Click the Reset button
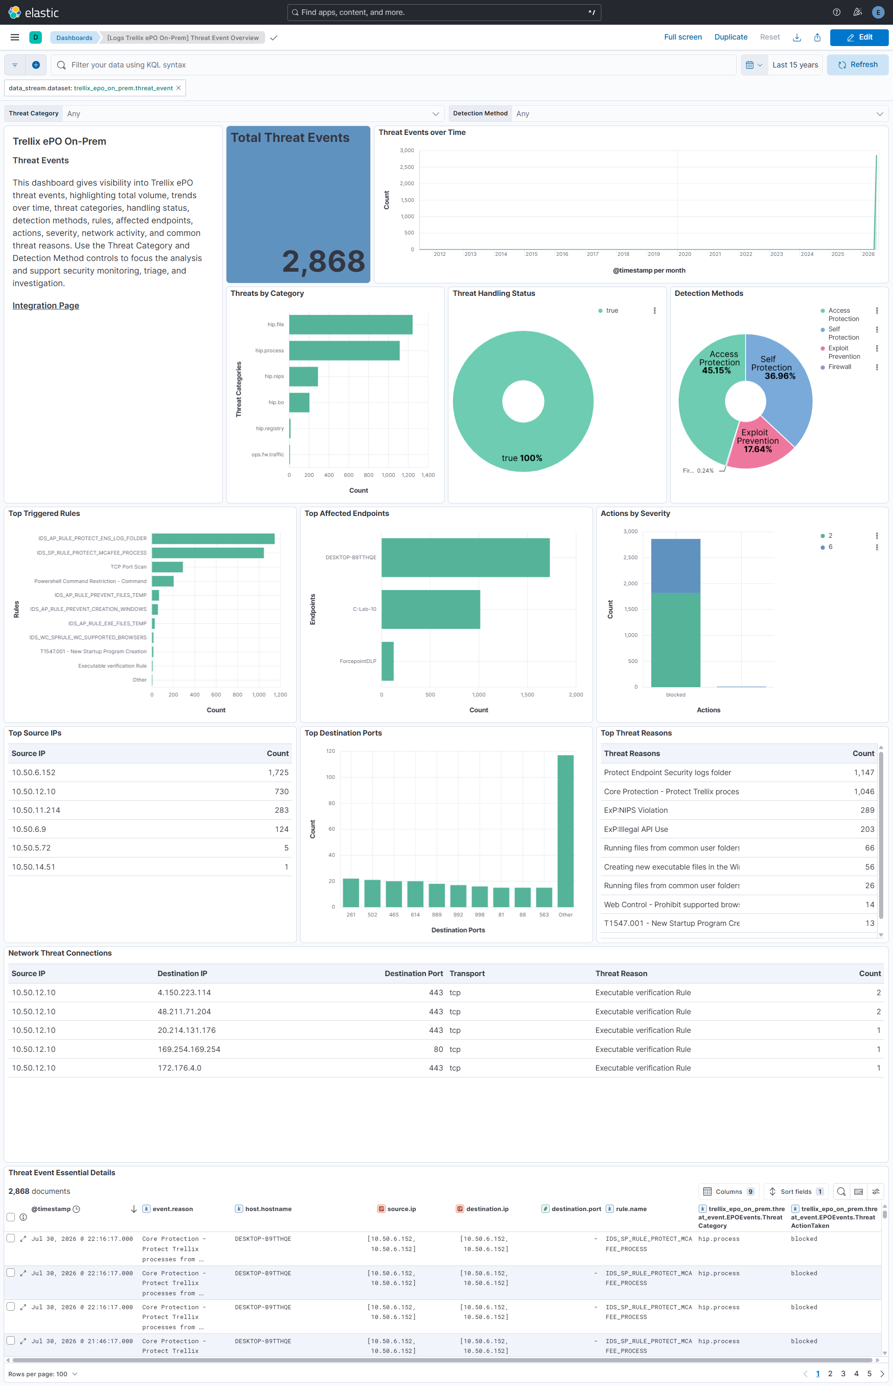The width and height of the screenshot is (893, 1386). (769, 37)
